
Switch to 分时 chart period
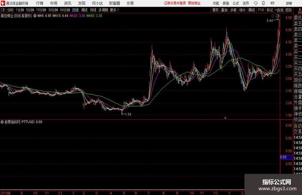tap(11, 10)
